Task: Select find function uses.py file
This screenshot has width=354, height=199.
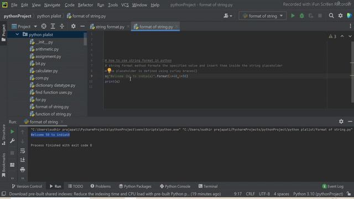Action: click(54, 92)
